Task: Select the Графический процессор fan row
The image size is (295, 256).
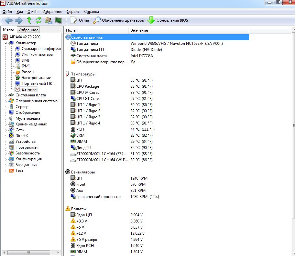Action: (157, 197)
